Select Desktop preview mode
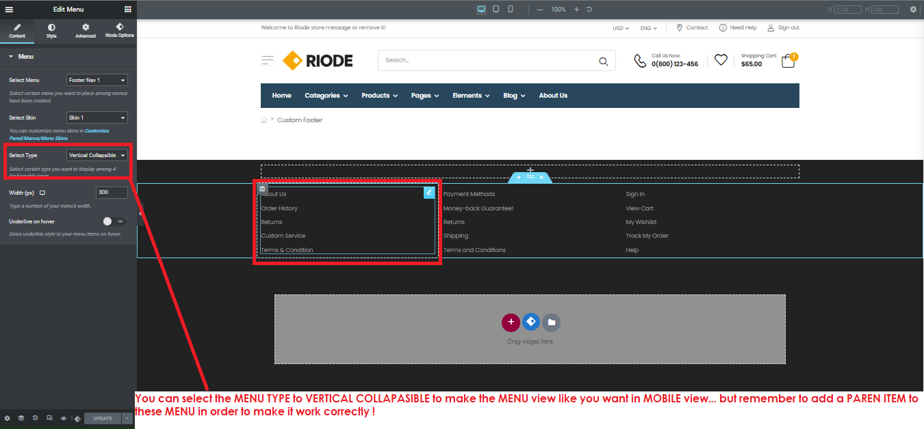 coord(481,9)
